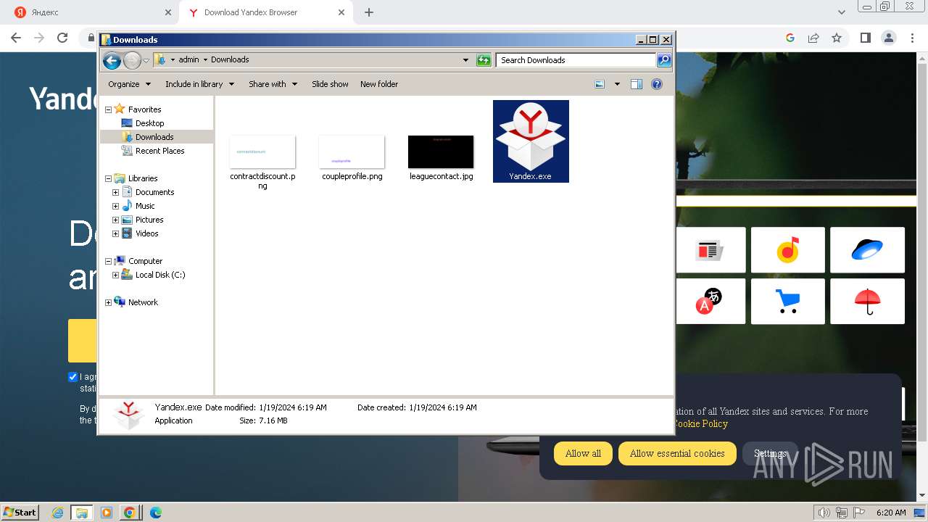The image size is (928, 522).
Task: Collapse the Computer node
Action: coord(109,261)
